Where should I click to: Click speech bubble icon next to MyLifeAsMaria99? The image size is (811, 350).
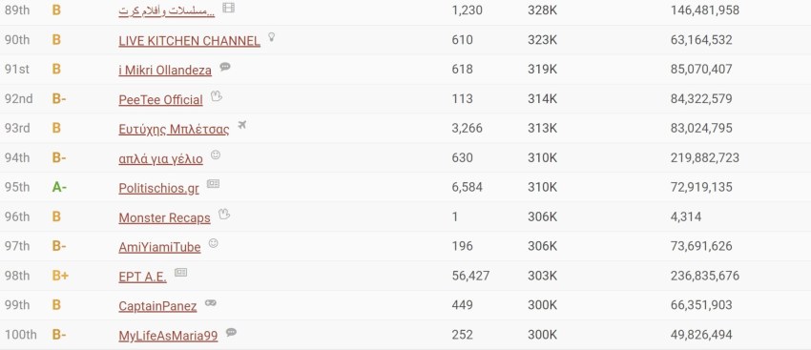pyautogui.click(x=231, y=332)
